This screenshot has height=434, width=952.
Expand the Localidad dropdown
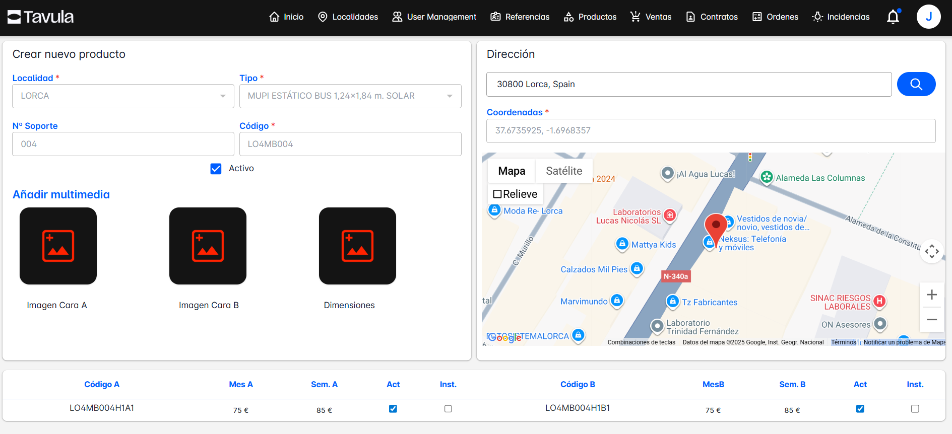(123, 96)
